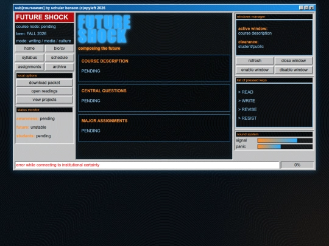329x246 pixels.
Task: Click the download packet button
Action: point(44,83)
